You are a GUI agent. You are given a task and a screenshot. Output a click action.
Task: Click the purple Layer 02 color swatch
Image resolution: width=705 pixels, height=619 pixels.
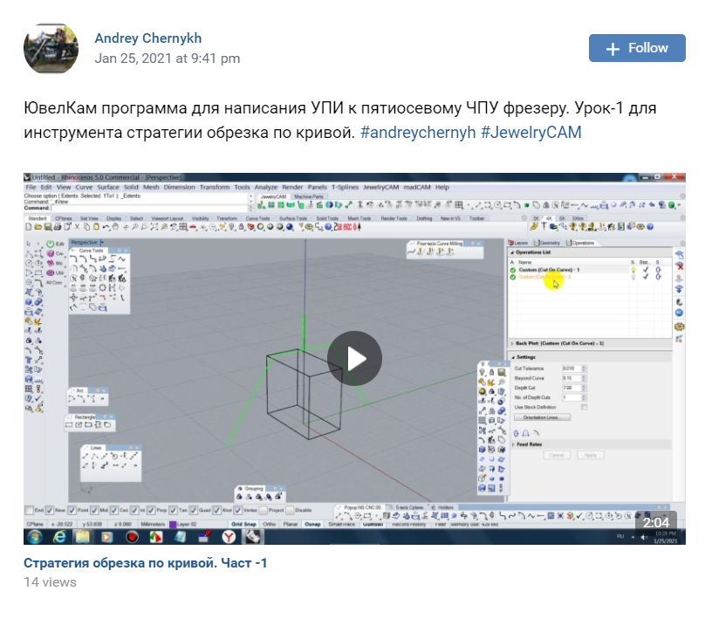(173, 524)
